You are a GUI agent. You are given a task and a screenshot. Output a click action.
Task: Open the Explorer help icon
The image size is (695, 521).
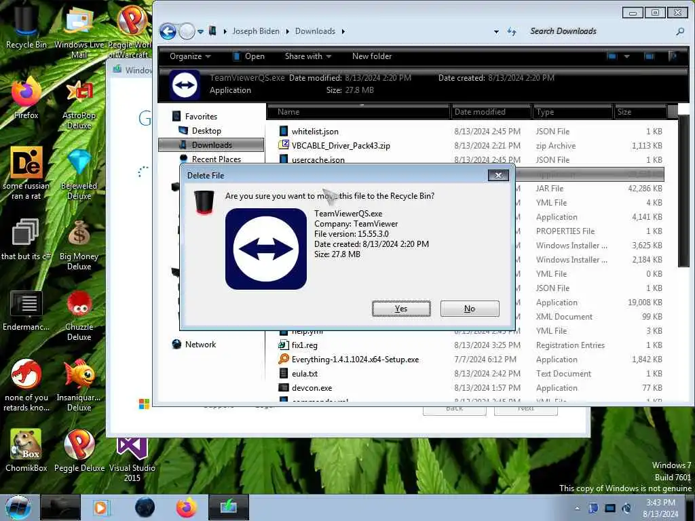pos(673,56)
